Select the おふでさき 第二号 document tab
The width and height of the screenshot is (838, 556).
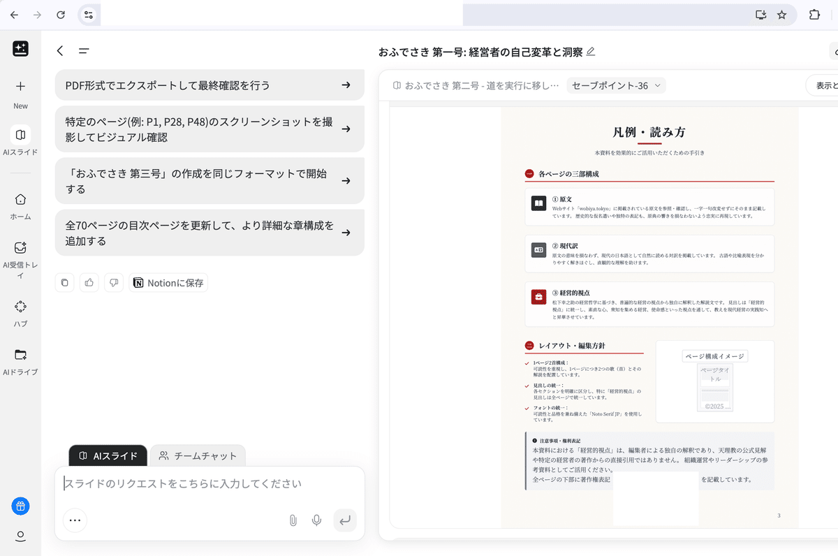pos(476,86)
